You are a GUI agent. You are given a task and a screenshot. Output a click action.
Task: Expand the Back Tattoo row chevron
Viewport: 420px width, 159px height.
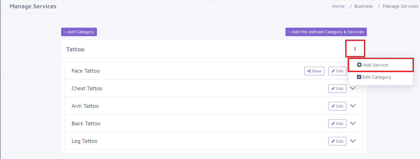point(353,123)
